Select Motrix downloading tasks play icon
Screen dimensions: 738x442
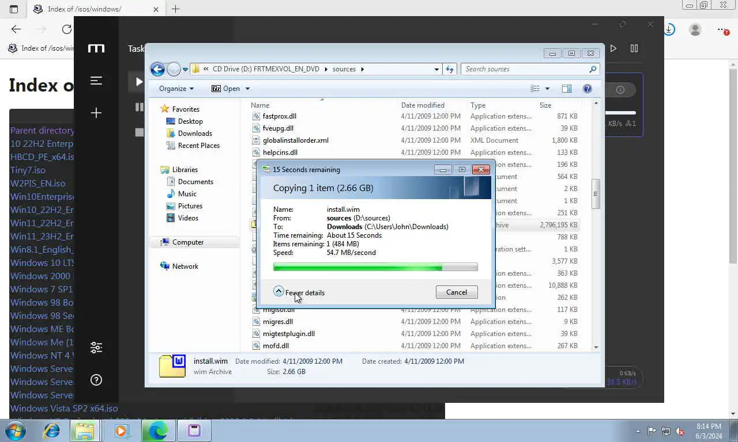[138, 82]
